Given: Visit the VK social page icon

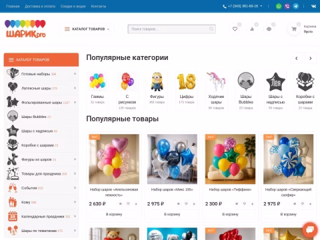Looking at the screenshot, I should (313, 6).
